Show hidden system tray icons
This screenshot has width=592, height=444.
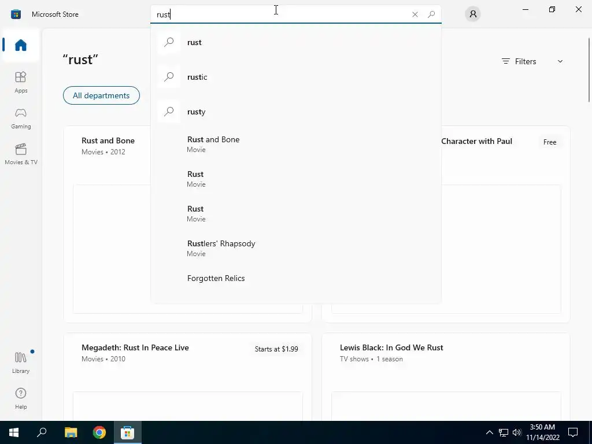(x=489, y=432)
